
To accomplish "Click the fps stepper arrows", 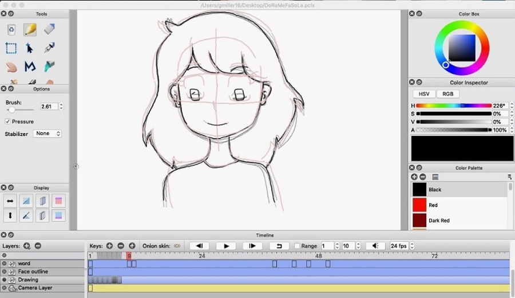I will tap(411, 246).
